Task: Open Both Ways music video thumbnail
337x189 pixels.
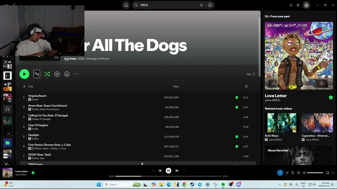Action: pos(282,123)
